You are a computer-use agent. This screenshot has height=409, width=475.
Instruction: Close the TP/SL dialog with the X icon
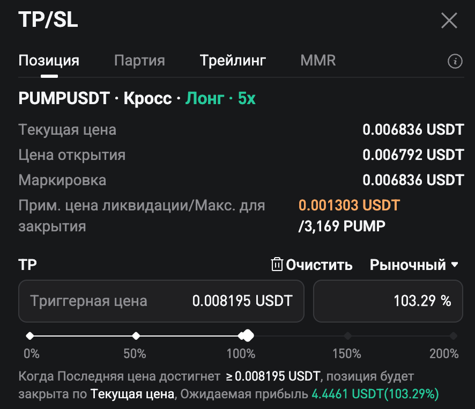pos(449,21)
